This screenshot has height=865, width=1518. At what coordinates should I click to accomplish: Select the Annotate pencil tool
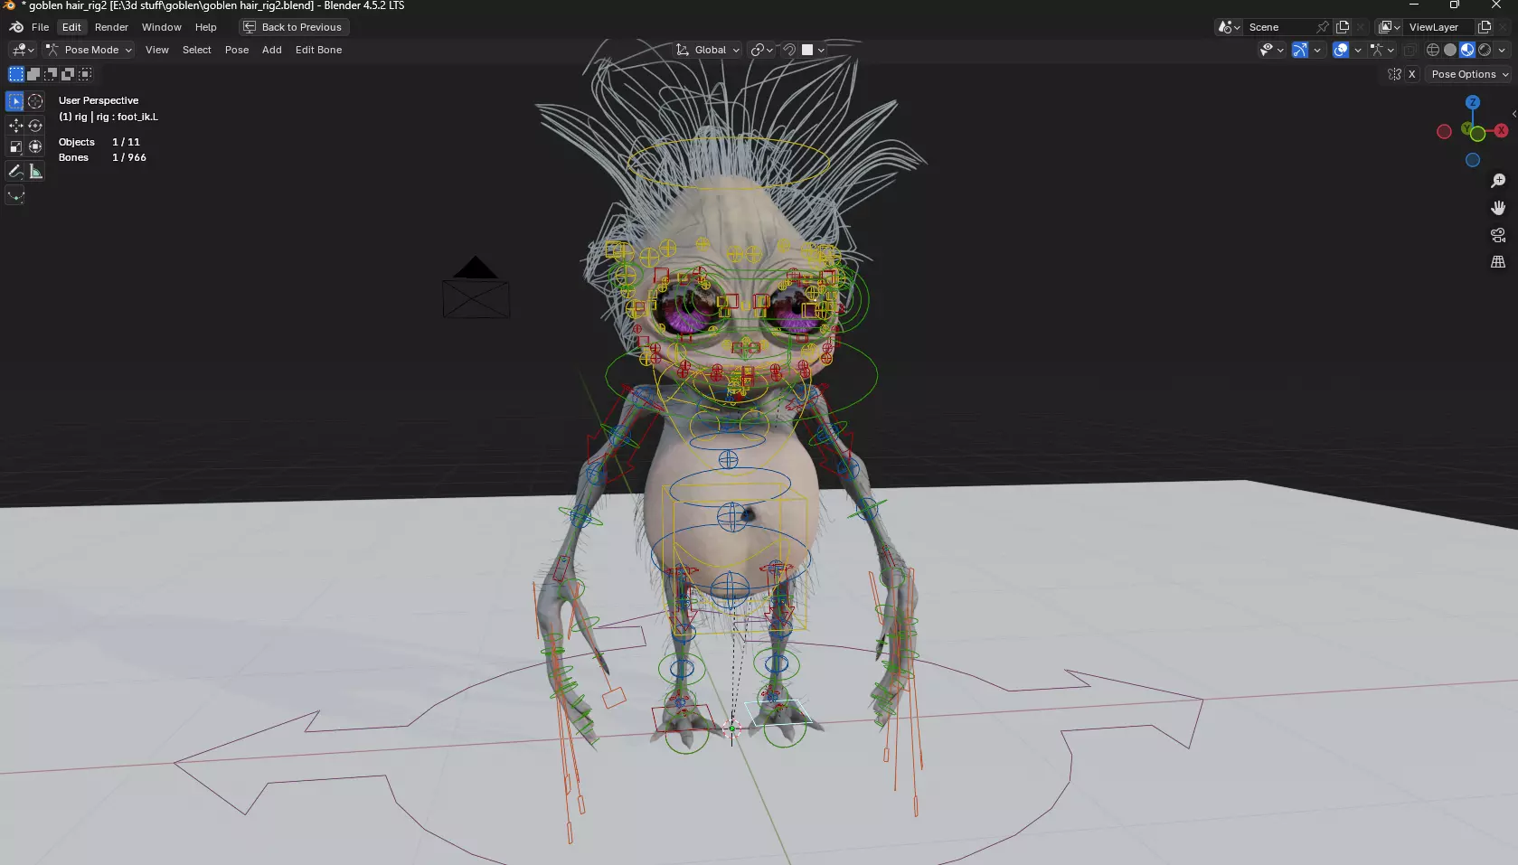click(x=15, y=171)
